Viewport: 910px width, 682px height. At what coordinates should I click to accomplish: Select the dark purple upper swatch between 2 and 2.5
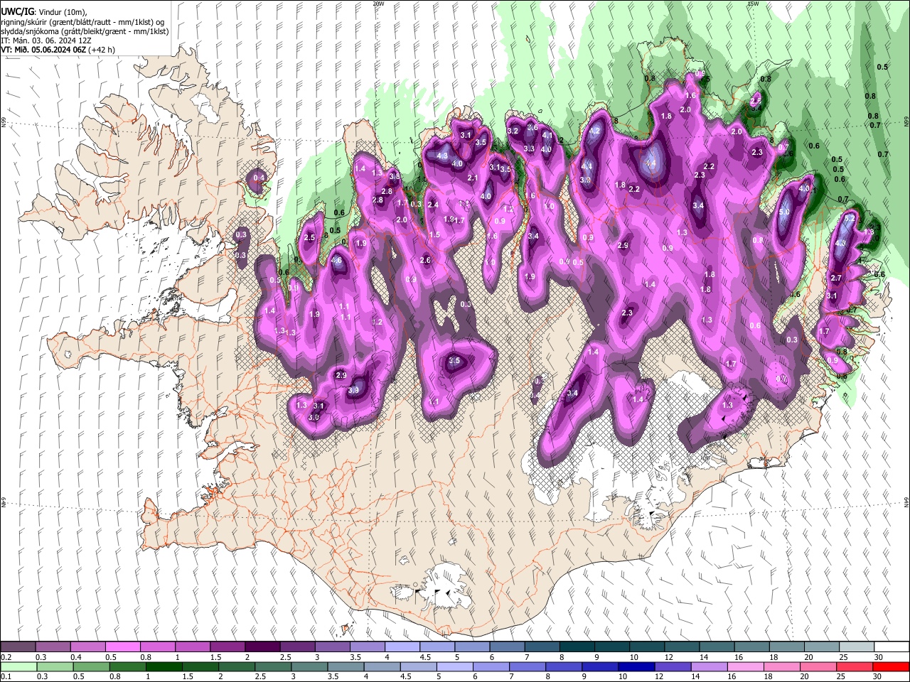(262, 647)
